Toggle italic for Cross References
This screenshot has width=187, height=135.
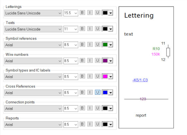(90, 92)
